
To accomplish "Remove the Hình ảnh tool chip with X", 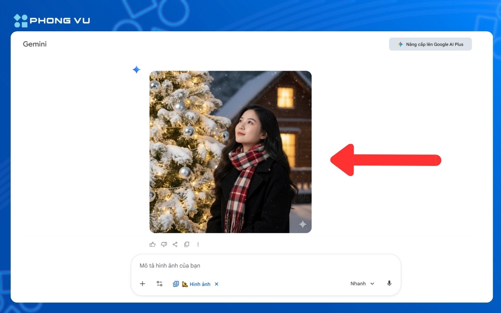I will (216, 284).
